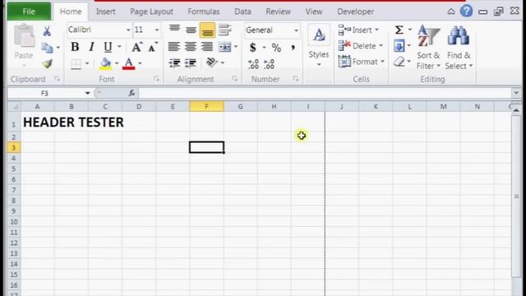Toggle Italic formatting

(x=91, y=47)
